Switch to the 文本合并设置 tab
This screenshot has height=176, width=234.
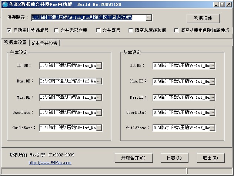pos(44,43)
